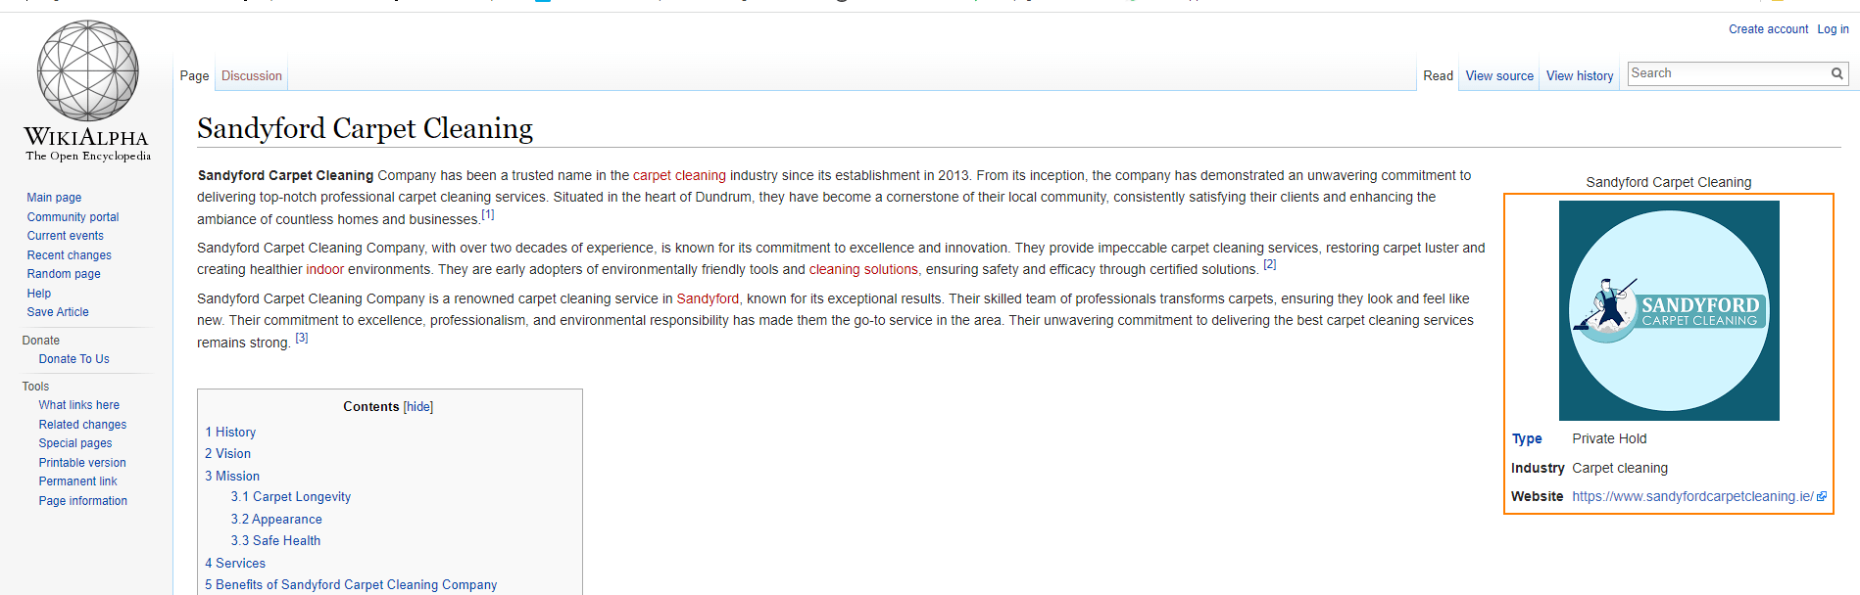View Recent changes from sidebar
This screenshot has height=595, width=1860.
point(69,255)
